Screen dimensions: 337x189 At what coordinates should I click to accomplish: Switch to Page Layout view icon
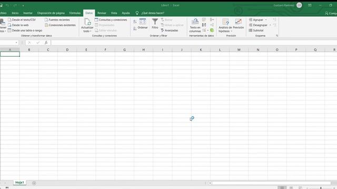coord(291,188)
